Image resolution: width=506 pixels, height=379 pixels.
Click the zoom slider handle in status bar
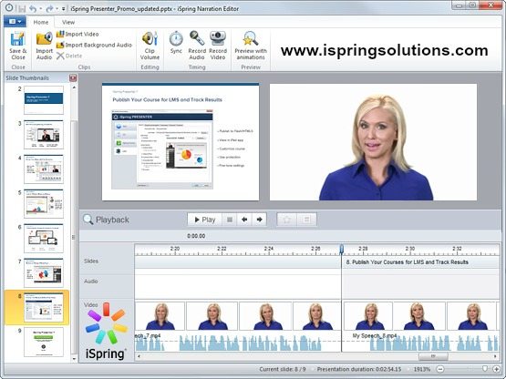coord(485,369)
